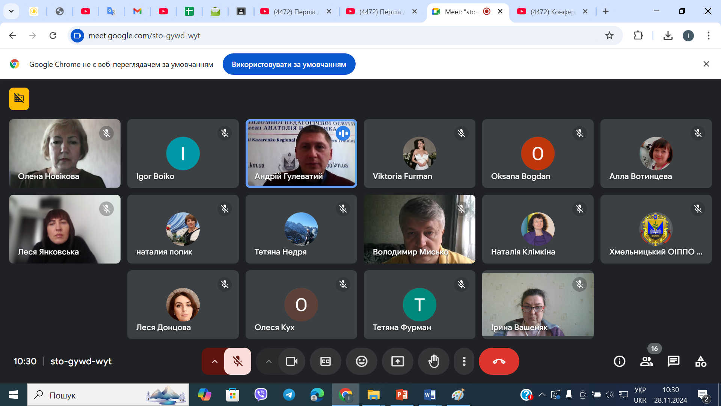Expand video settings arrow next to camera
The image size is (721, 406).
(x=268, y=361)
